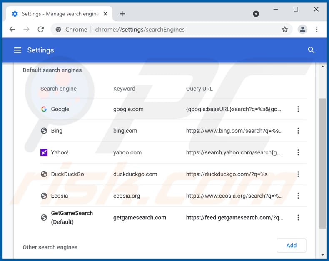Go forward to the next page
The height and width of the screenshot is (261, 329).
point(26,30)
